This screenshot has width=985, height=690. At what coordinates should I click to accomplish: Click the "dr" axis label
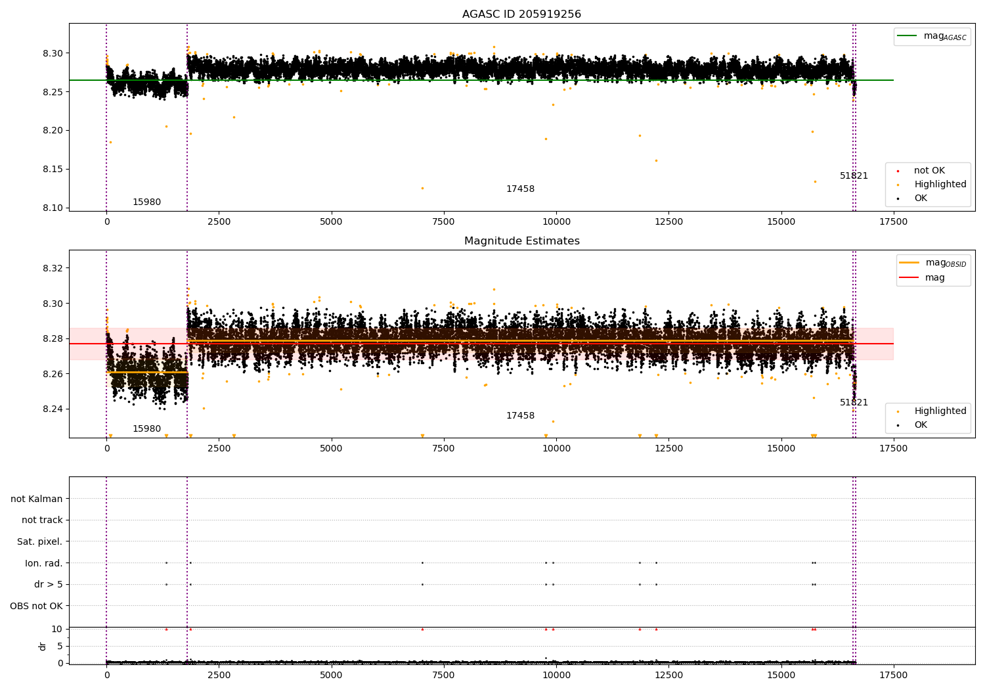coord(43,646)
